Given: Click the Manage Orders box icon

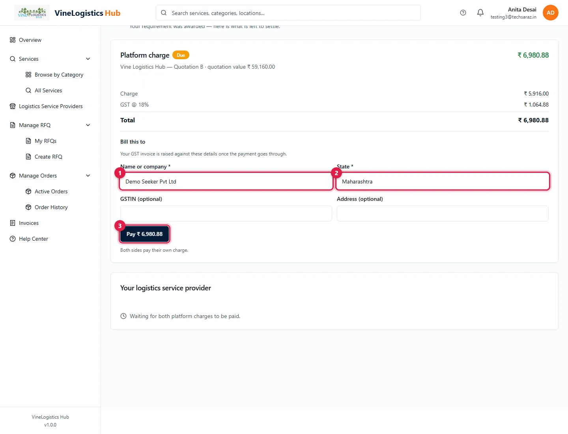Looking at the screenshot, I should (13, 176).
